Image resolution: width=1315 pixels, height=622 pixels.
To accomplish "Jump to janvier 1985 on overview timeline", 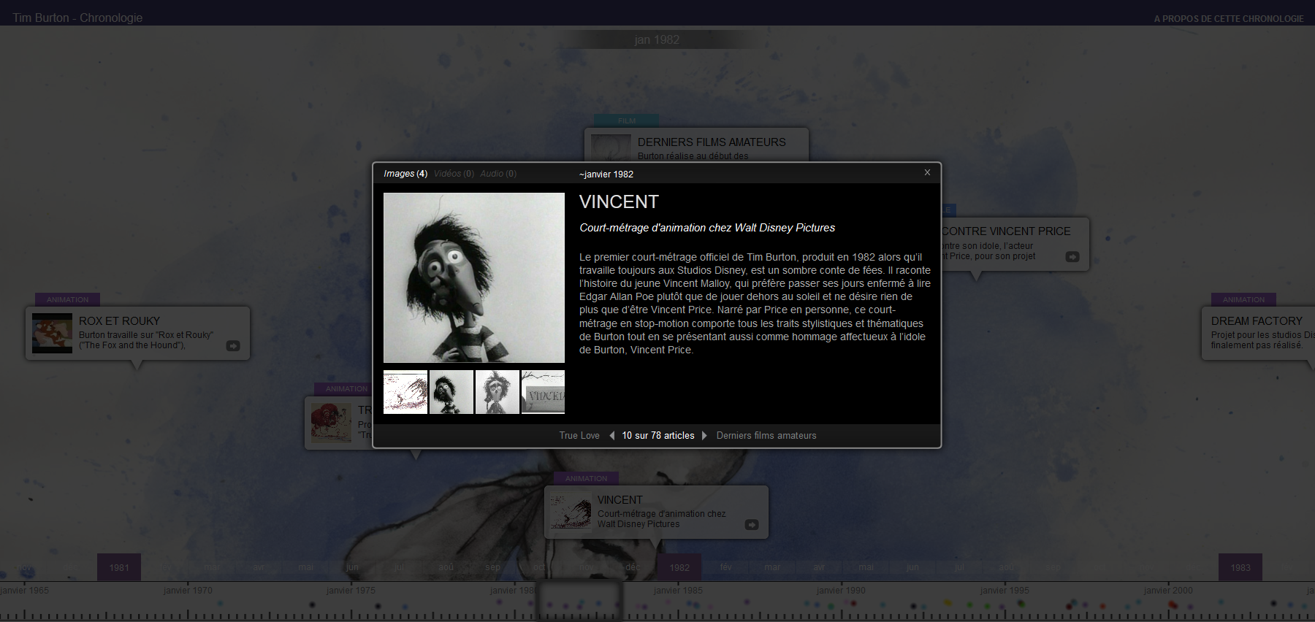I will click(x=678, y=591).
